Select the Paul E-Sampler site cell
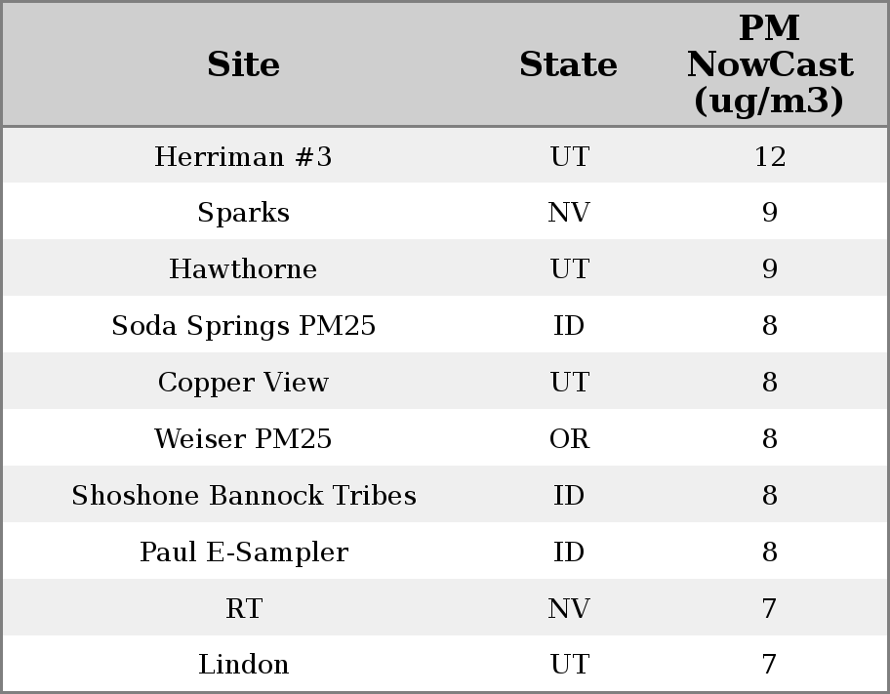 click(243, 551)
